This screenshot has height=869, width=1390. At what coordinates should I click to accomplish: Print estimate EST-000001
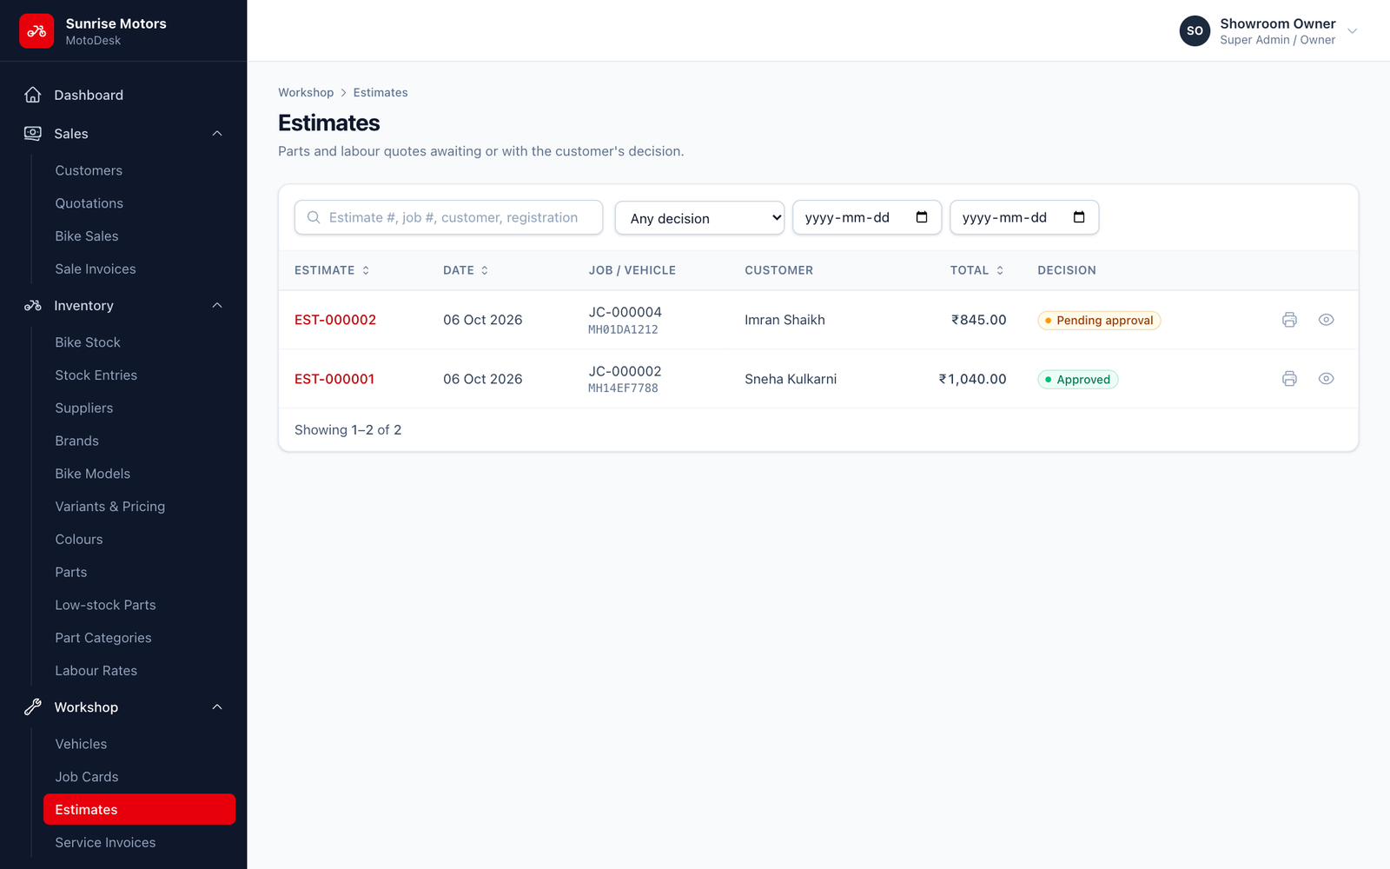1289,379
